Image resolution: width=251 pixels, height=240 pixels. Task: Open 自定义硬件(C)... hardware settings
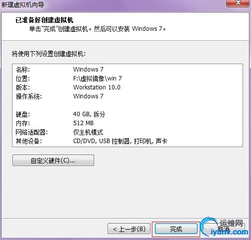pos(53,160)
